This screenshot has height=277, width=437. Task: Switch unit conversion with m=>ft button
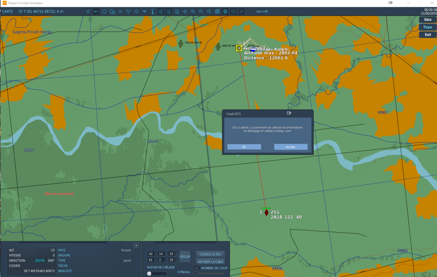[262, 11]
